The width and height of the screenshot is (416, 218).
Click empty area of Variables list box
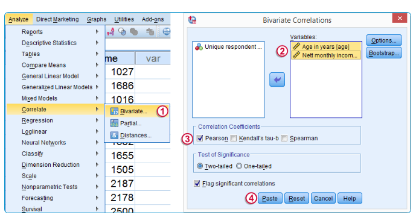click(326, 89)
